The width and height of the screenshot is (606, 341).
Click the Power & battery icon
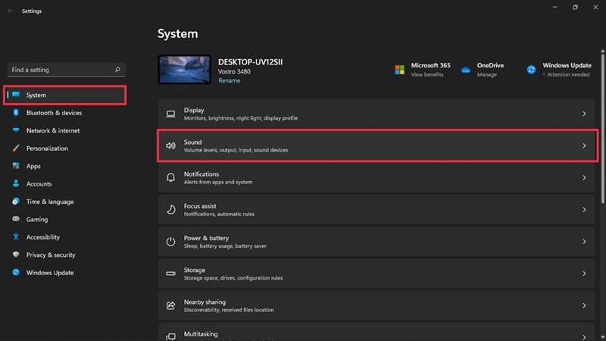coord(170,242)
